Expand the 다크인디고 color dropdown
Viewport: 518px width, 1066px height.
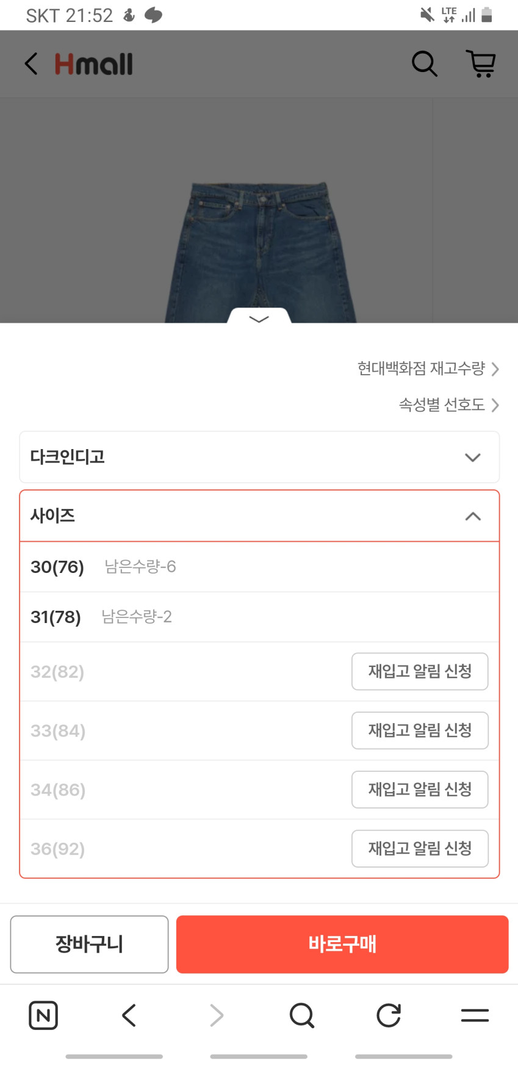259,457
